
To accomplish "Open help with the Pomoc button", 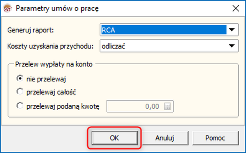I will 215,138.
